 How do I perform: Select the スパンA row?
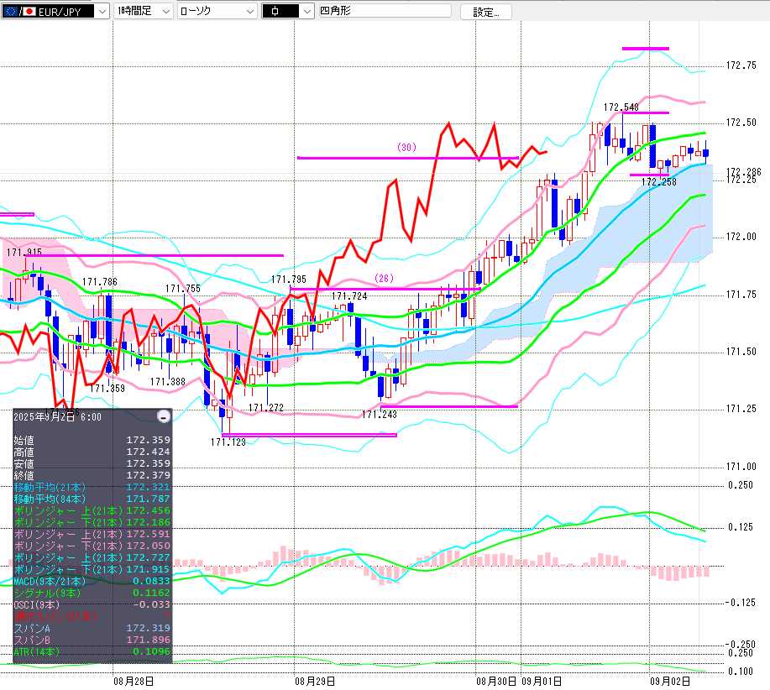pos(92,629)
